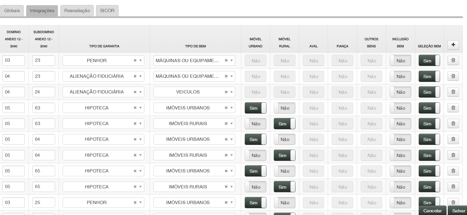The height and width of the screenshot is (215, 467).
Task: Click the Salvar button
Action: (x=458, y=211)
